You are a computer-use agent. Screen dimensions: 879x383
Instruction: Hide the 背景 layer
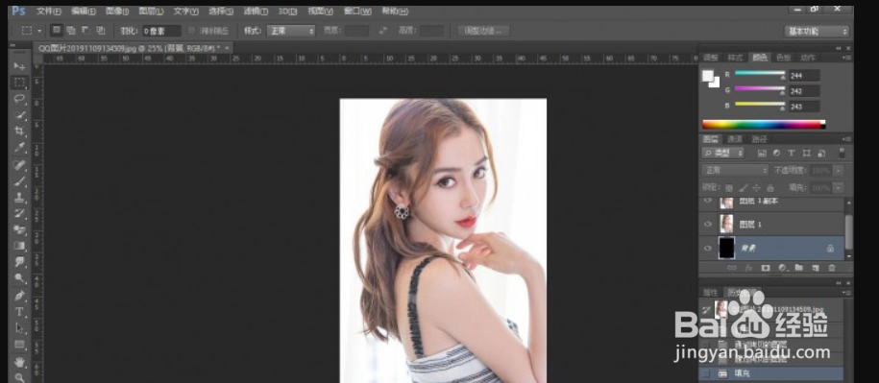point(707,248)
